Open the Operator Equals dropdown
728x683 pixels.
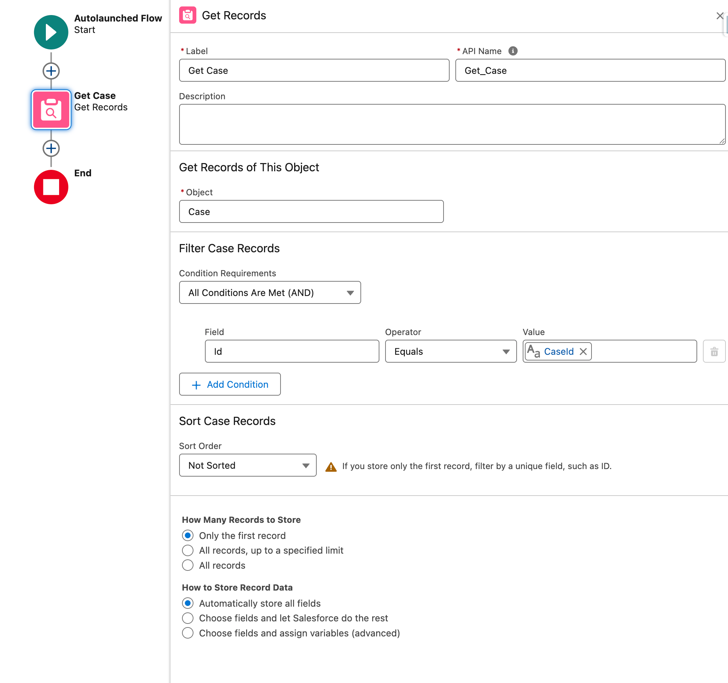450,352
